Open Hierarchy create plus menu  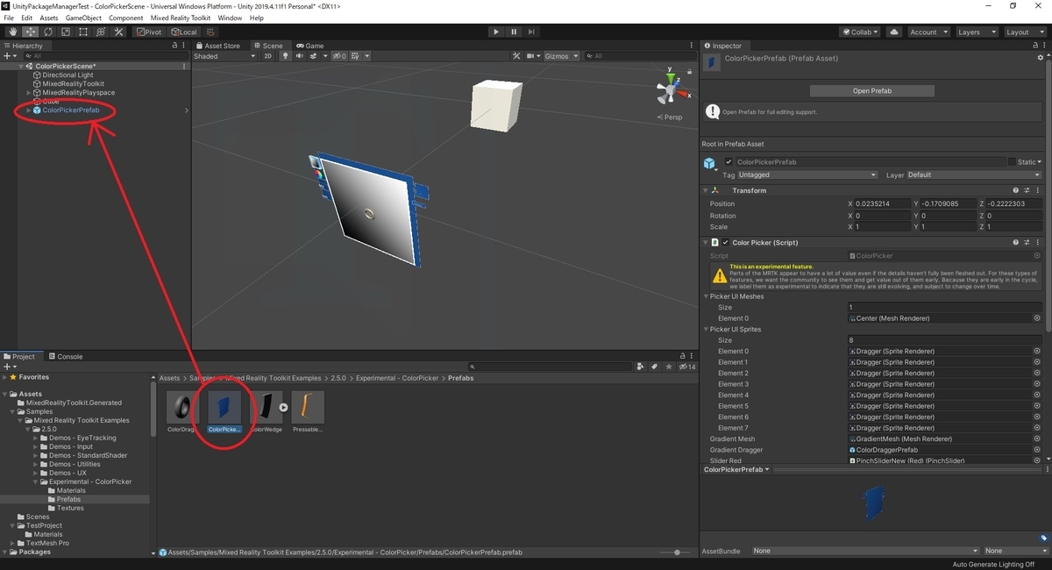[11, 56]
